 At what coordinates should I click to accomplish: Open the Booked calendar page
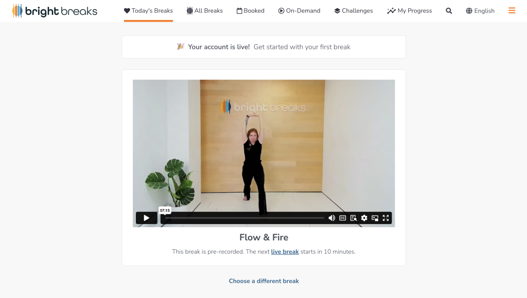(x=250, y=11)
